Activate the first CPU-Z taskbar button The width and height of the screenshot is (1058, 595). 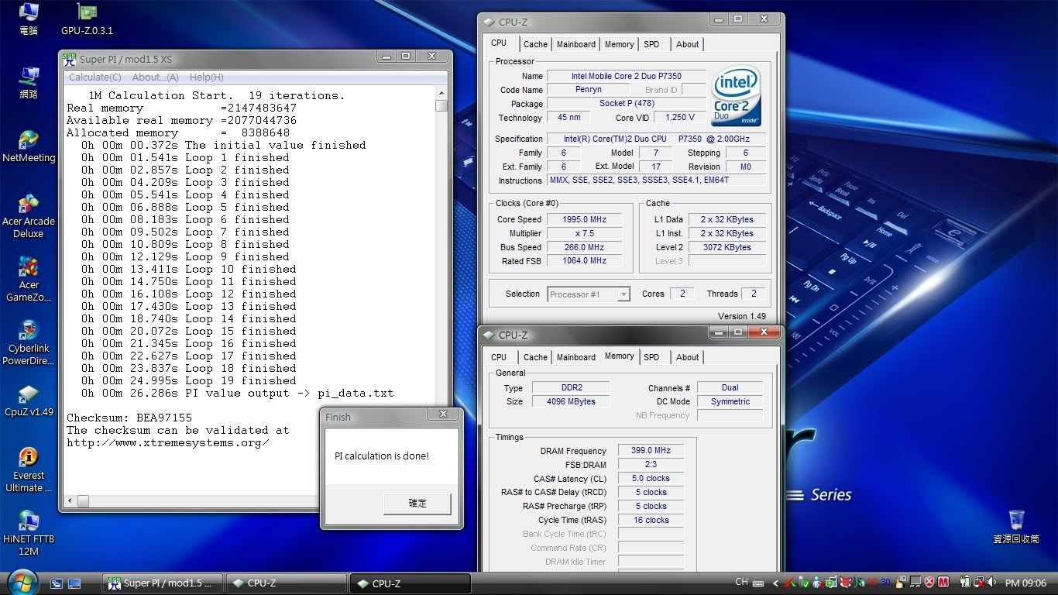[287, 583]
